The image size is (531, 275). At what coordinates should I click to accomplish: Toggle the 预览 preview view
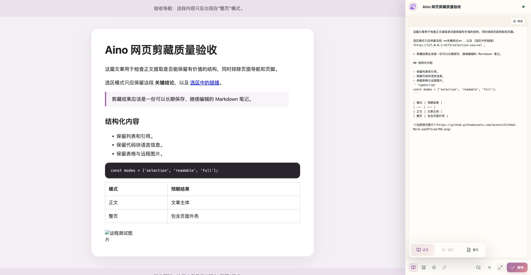(518, 21)
